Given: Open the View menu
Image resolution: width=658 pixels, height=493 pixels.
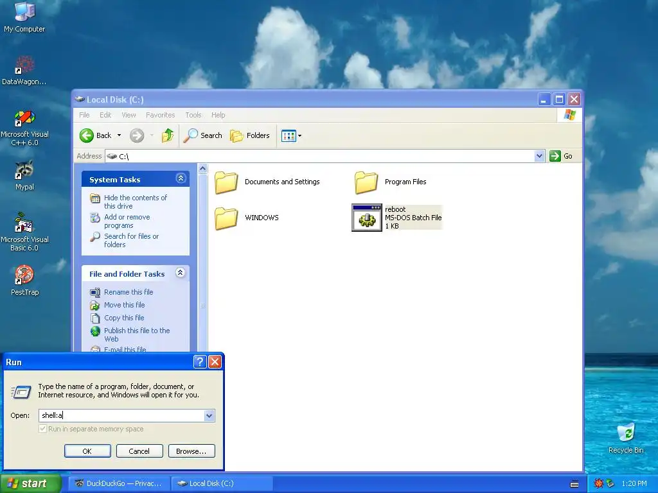Looking at the screenshot, I should click(x=129, y=115).
